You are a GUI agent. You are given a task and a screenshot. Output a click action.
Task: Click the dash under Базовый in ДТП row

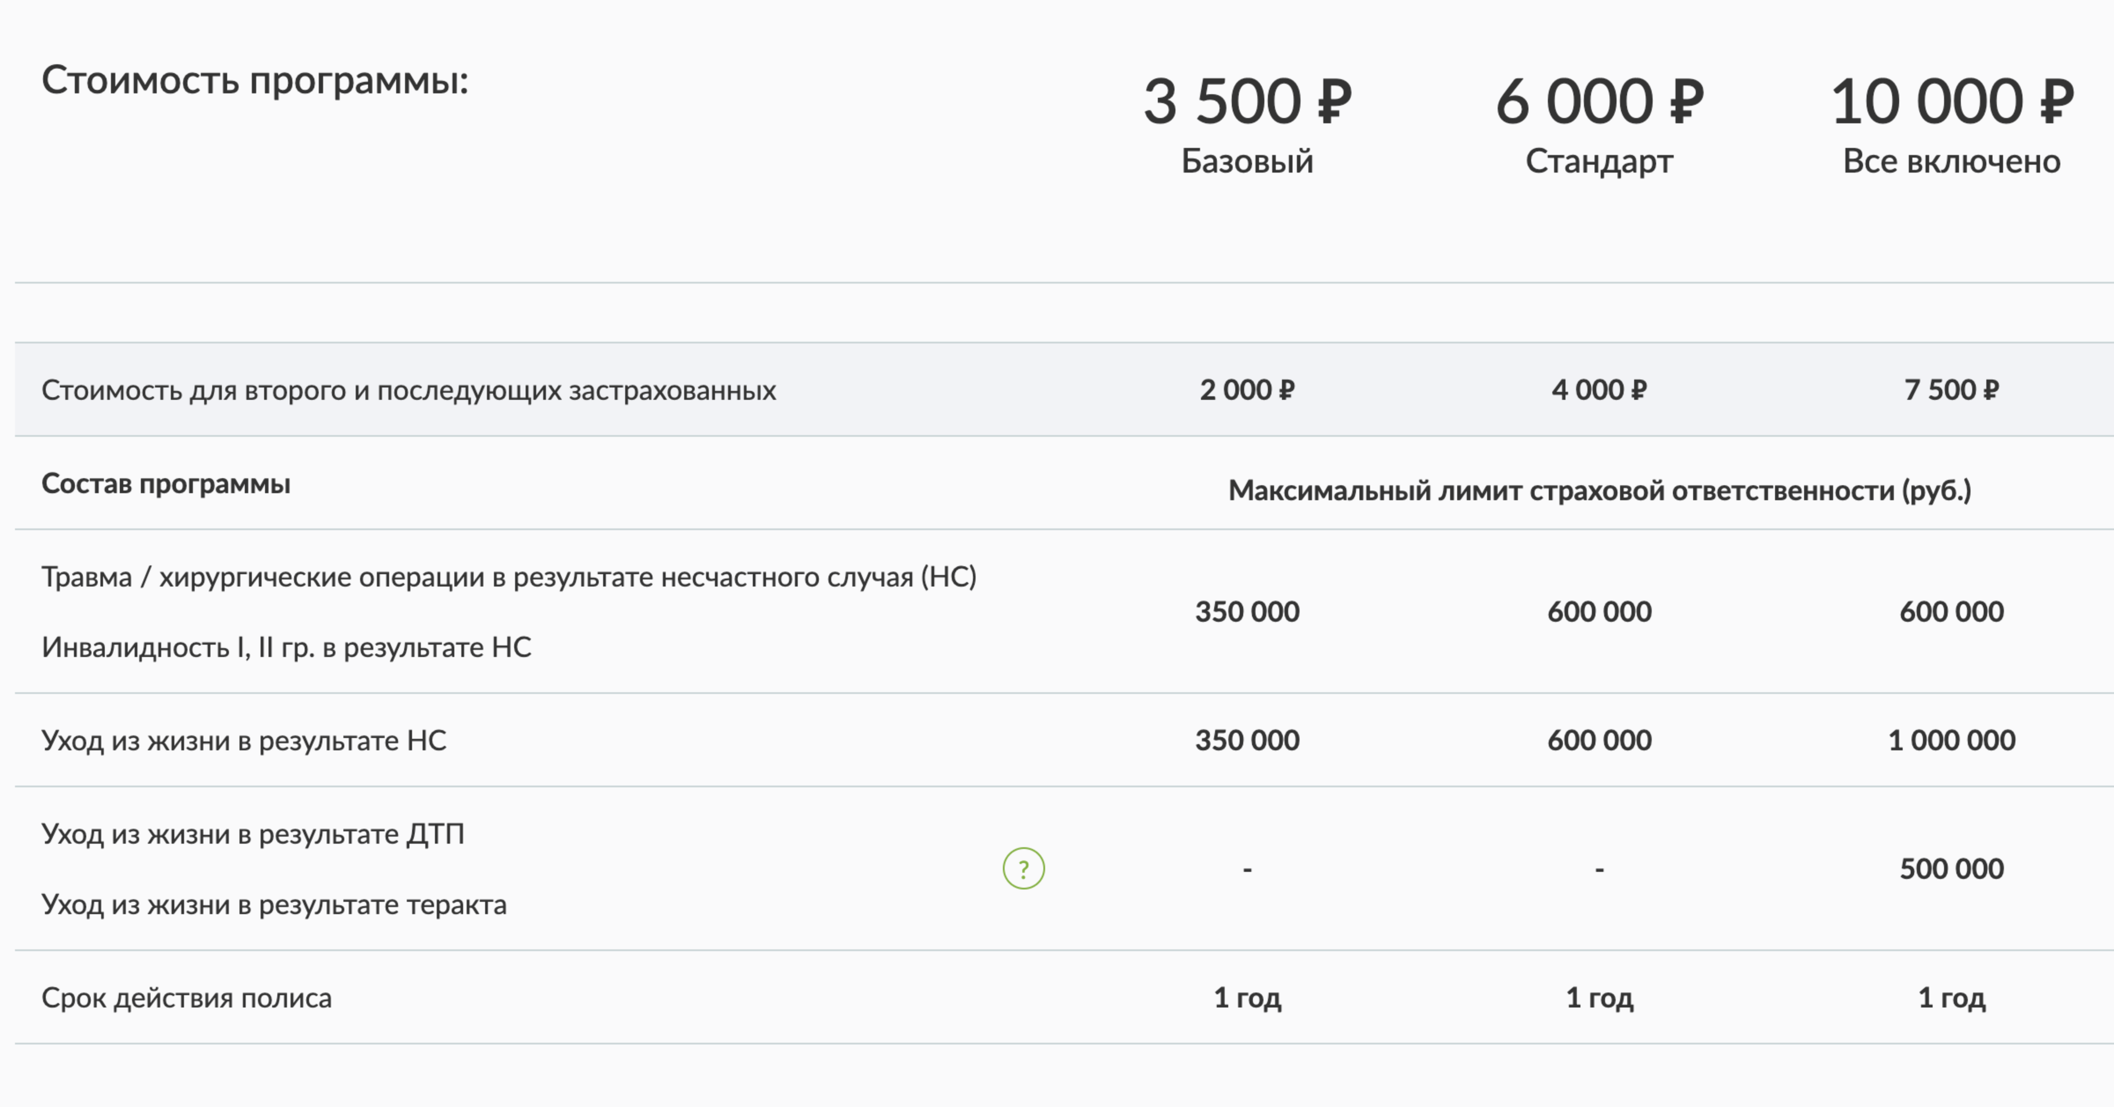(x=1247, y=869)
